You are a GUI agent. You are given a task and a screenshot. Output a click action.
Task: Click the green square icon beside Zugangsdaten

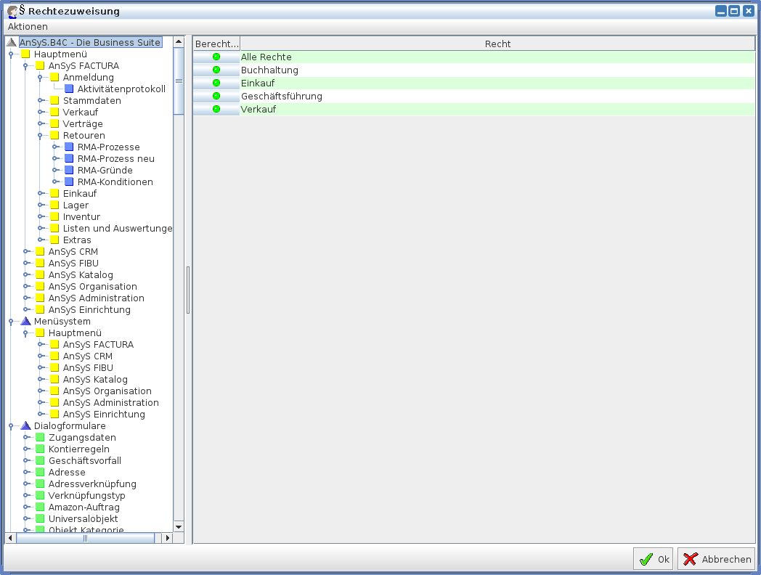point(40,438)
